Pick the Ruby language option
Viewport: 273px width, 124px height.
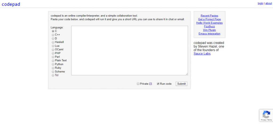(x=53, y=68)
